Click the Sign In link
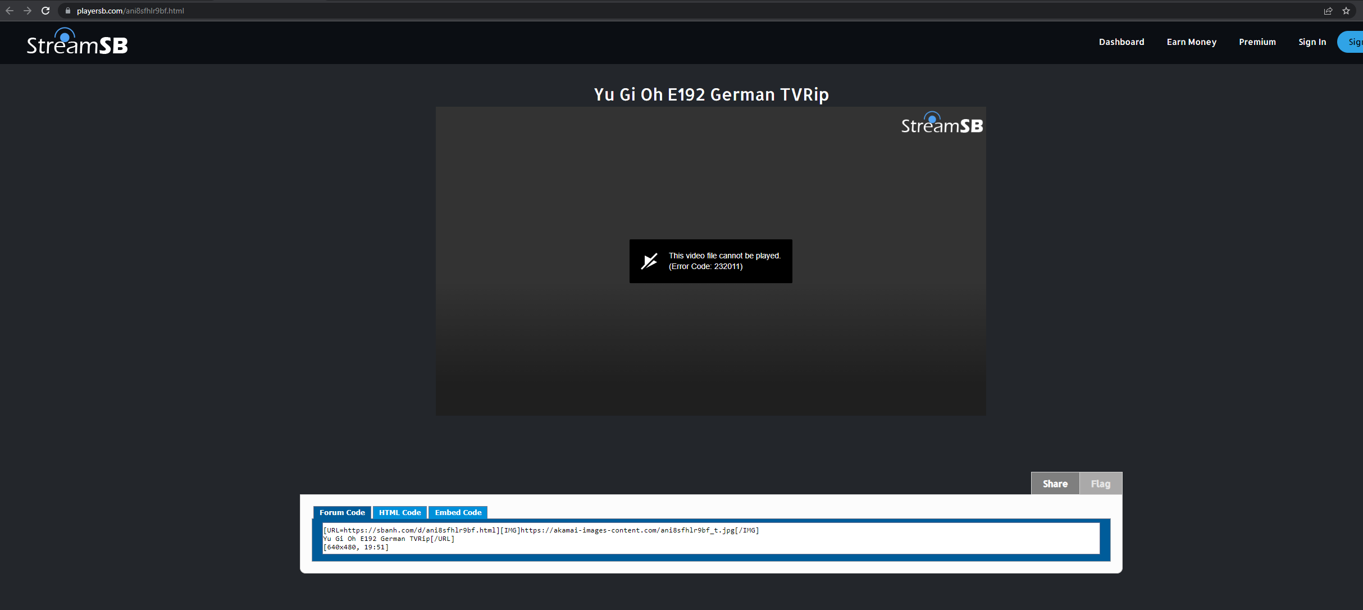1363x610 pixels. click(1312, 42)
